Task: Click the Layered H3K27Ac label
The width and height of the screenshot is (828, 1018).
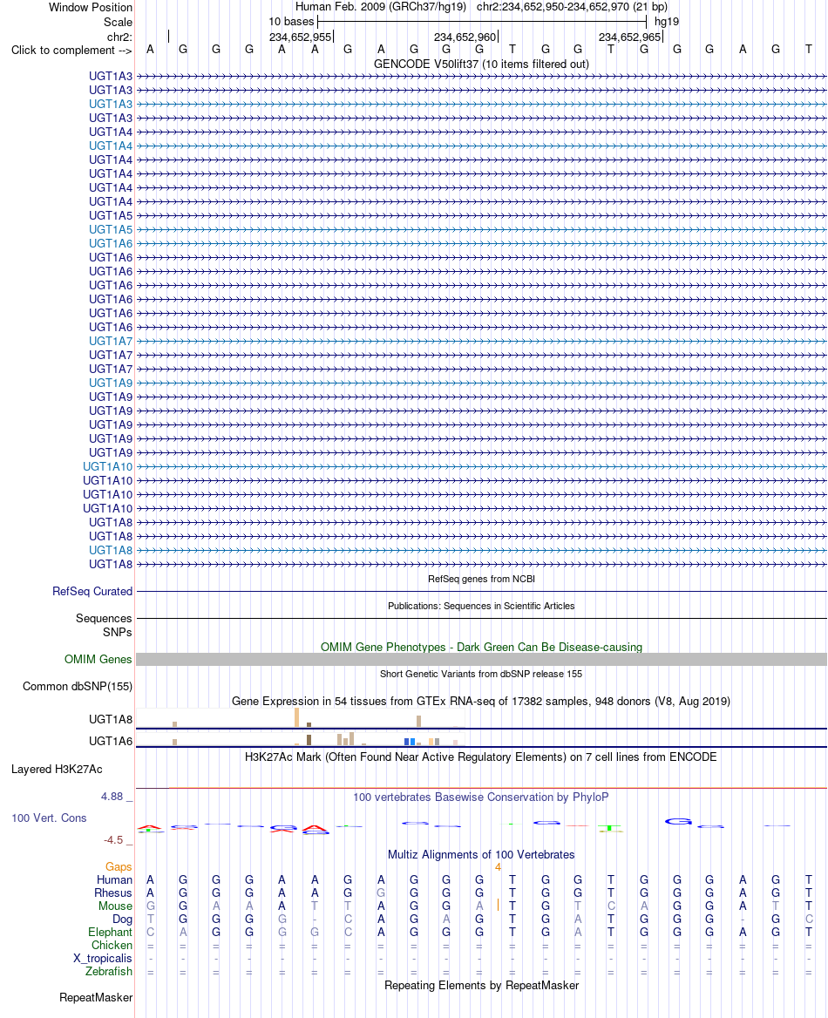Action: (57, 770)
